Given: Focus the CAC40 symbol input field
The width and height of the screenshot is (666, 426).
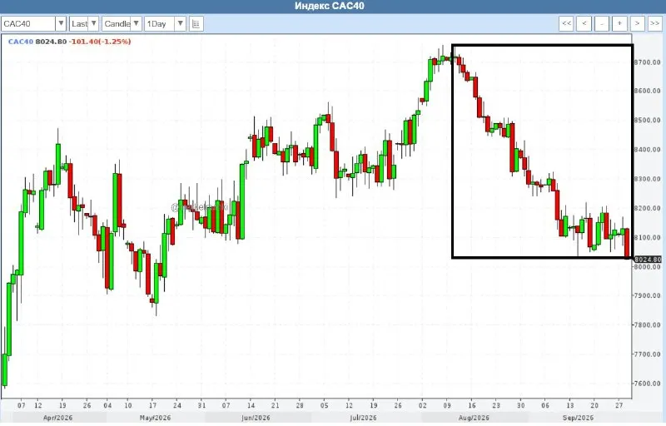Looking at the screenshot, I should pos(28,24).
